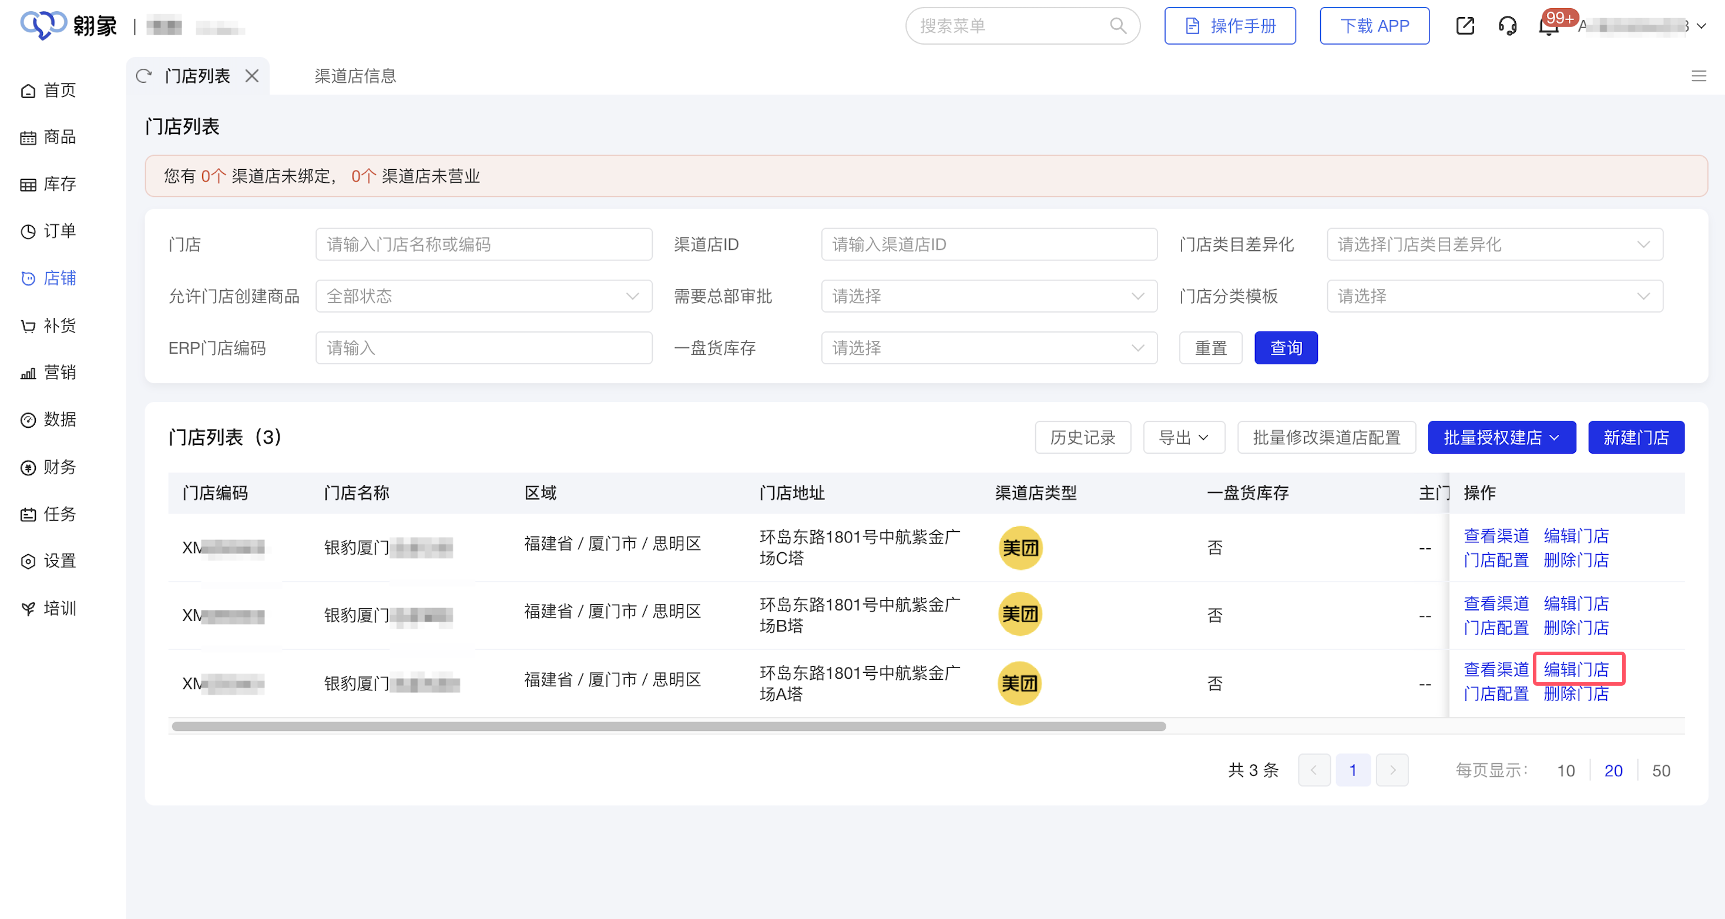Refresh the 门店列表 tab
1725x919 pixels.
[145, 76]
